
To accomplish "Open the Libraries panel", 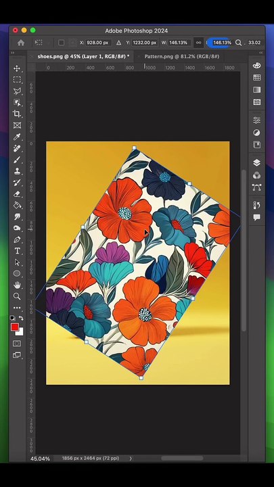I will 256,145.
